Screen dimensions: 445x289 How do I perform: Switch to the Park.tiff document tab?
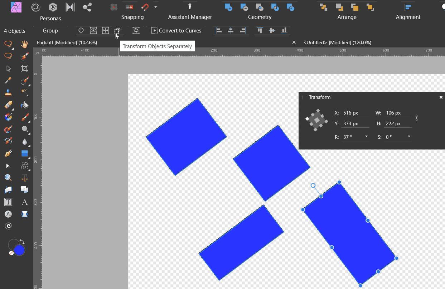(67, 42)
